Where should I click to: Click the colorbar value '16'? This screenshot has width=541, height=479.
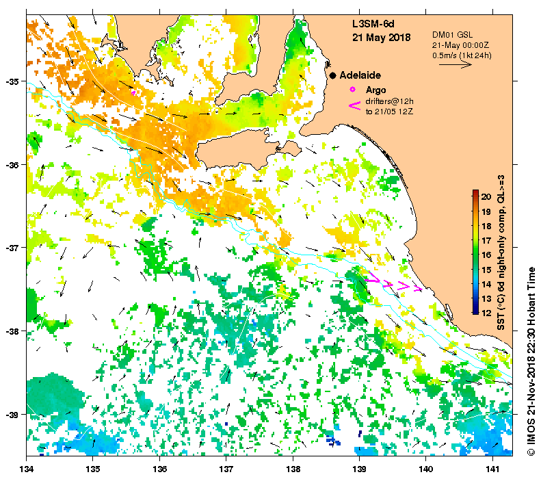[x=486, y=255]
